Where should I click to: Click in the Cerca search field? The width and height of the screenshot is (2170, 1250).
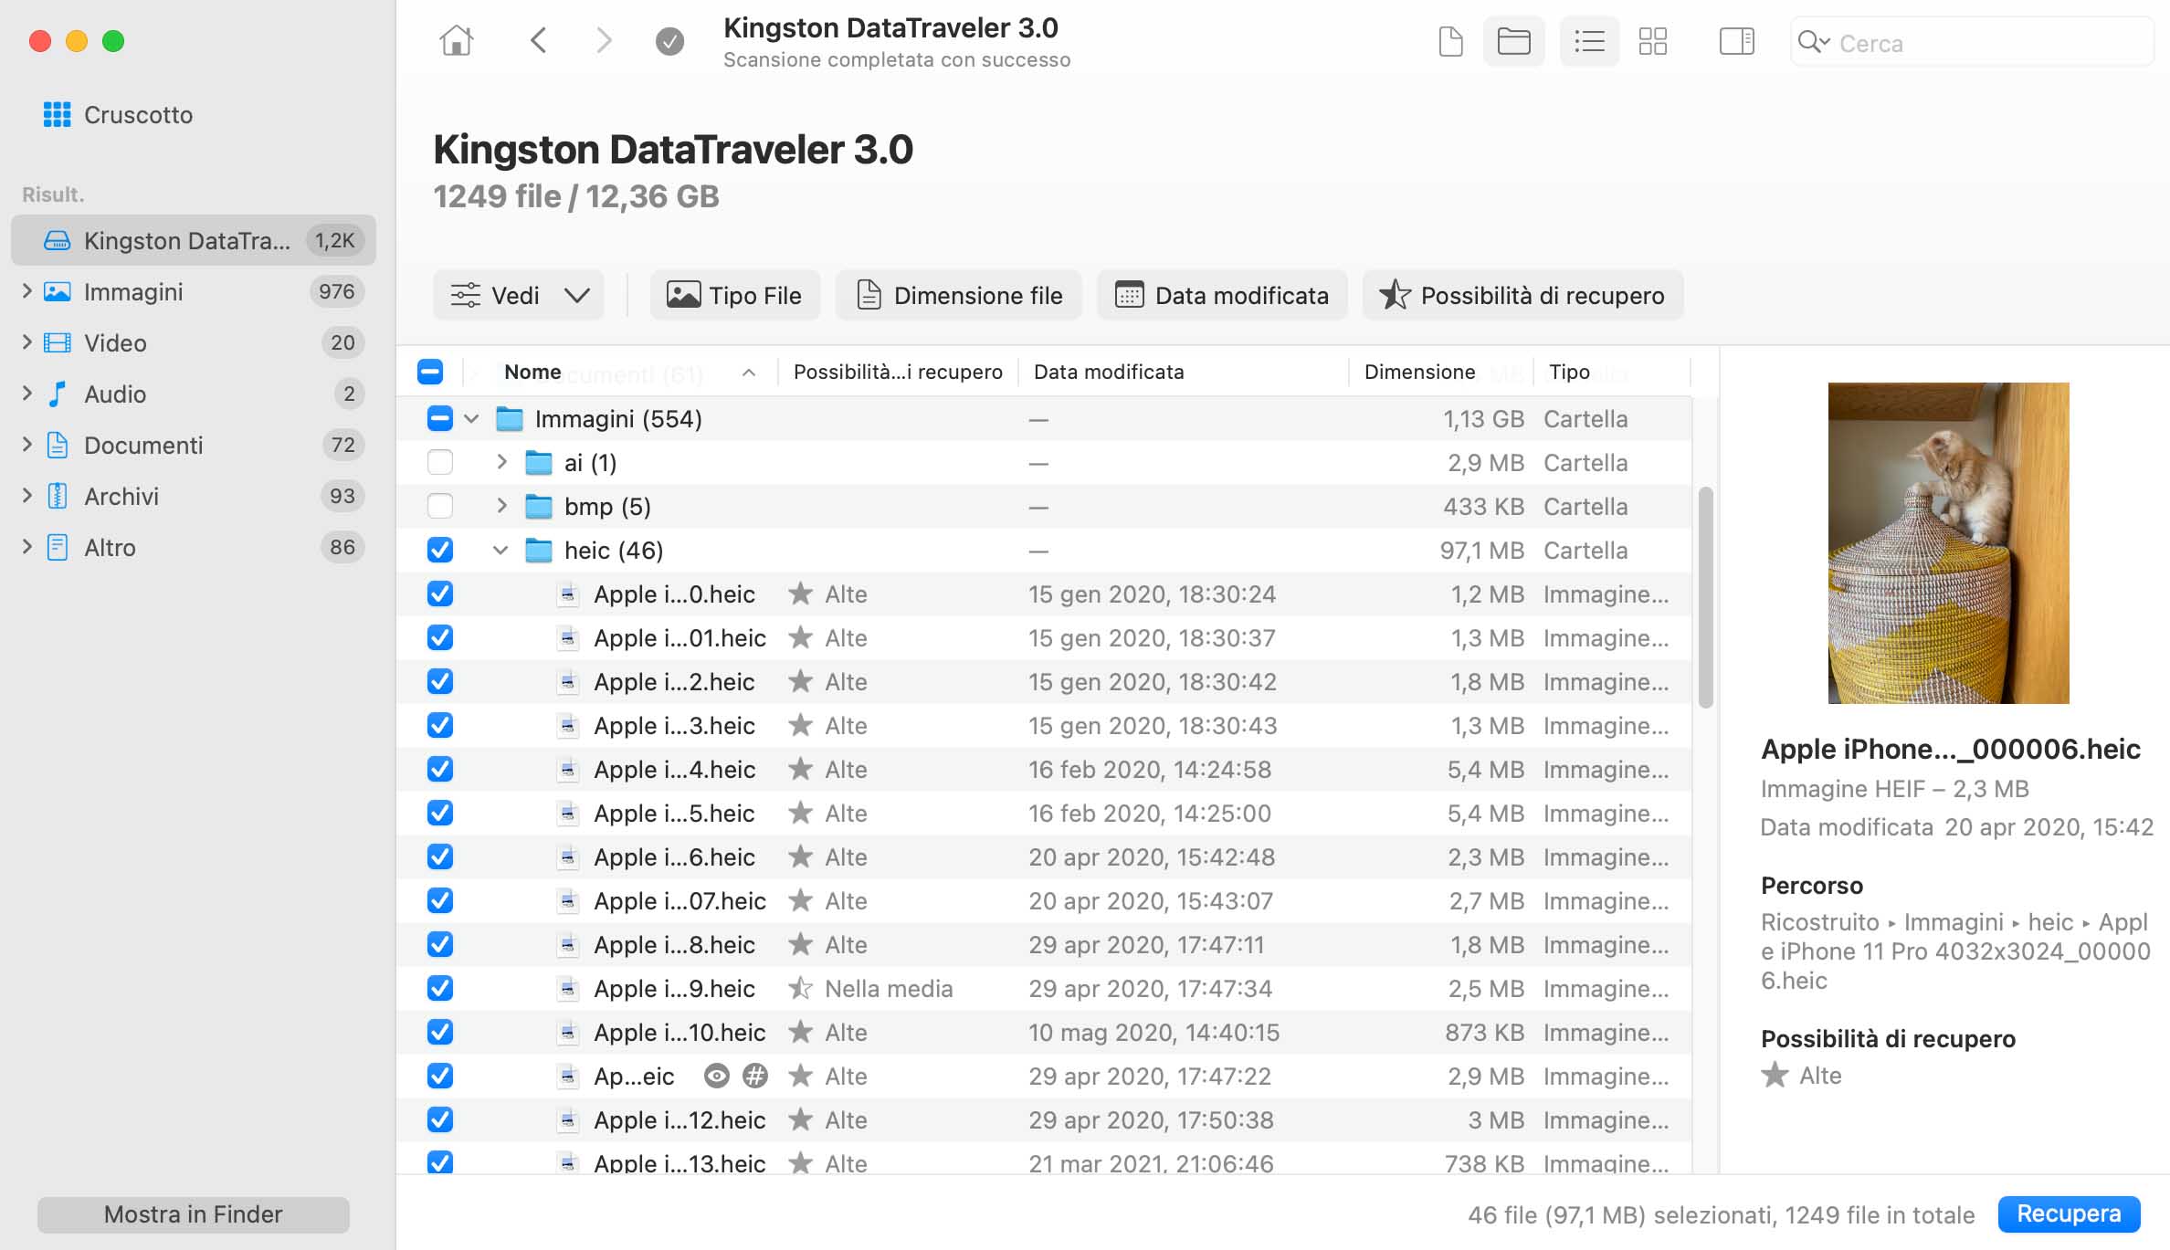[1973, 42]
